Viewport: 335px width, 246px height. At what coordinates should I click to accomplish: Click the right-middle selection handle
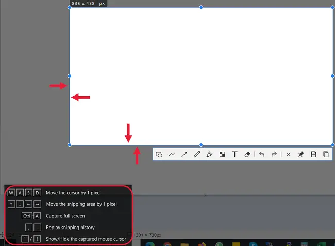(x=333, y=76)
